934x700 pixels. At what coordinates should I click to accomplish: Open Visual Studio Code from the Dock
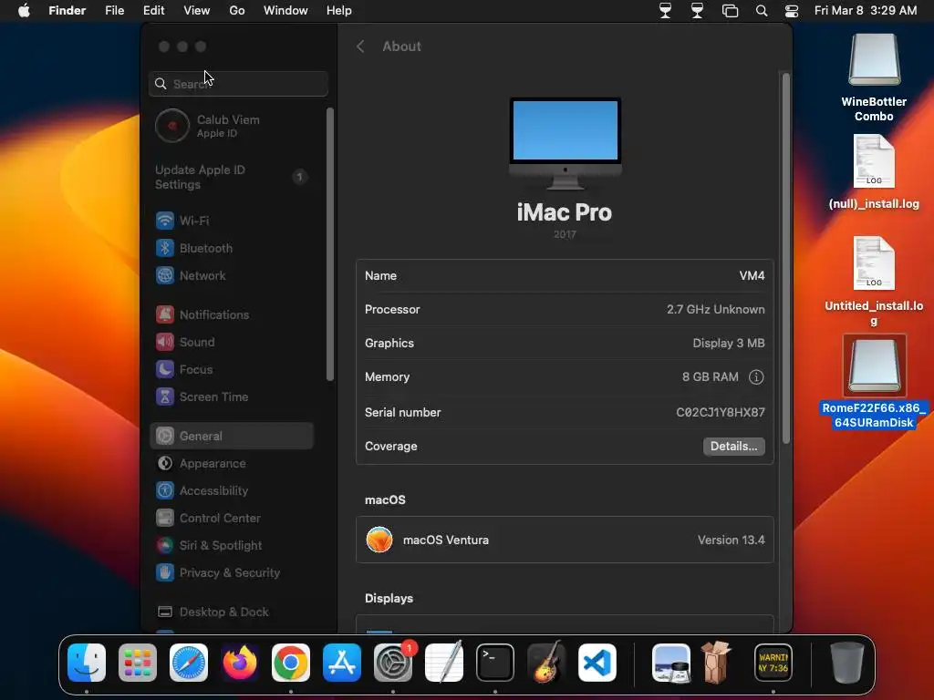(x=597, y=663)
